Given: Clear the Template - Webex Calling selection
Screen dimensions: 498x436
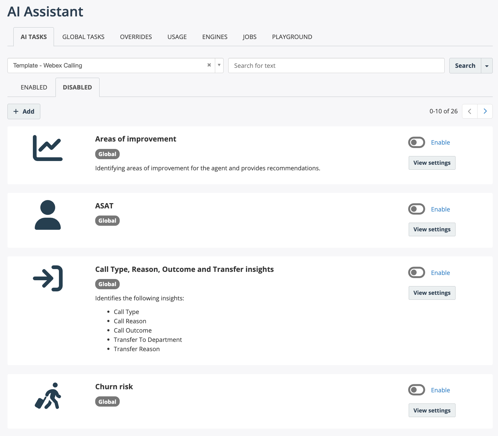Looking at the screenshot, I should [209, 65].
